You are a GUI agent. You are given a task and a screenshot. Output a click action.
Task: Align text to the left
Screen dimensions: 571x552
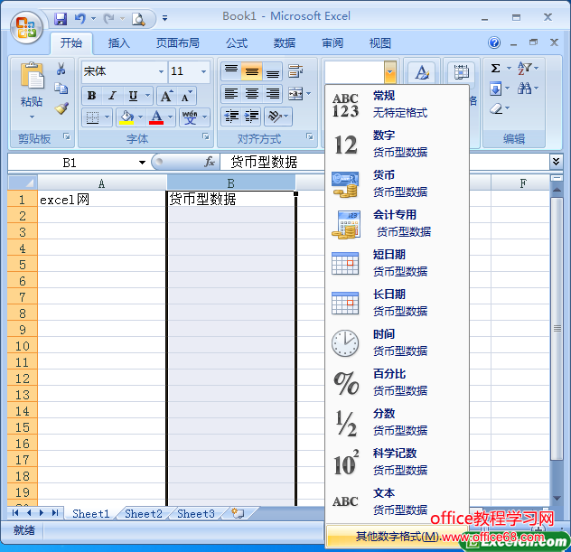point(231,94)
